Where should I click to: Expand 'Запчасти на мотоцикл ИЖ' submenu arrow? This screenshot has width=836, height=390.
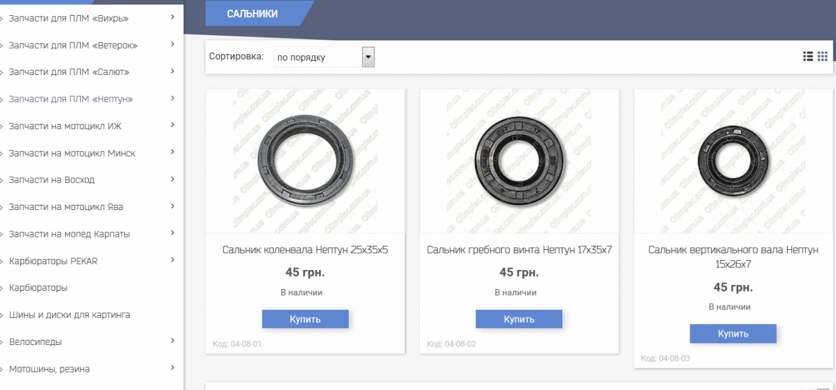[x=172, y=125]
